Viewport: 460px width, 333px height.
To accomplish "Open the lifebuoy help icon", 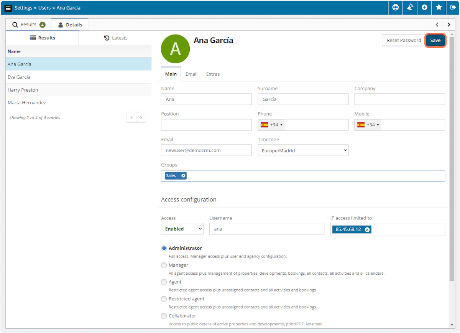I will [x=395, y=8].
